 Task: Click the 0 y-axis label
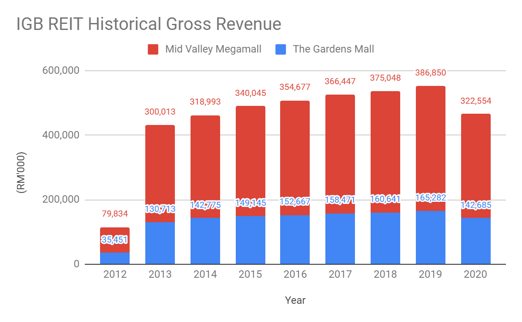pyautogui.click(x=76, y=264)
